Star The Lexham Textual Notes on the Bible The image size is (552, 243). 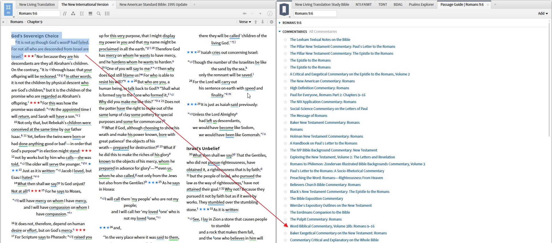tap(285, 40)
